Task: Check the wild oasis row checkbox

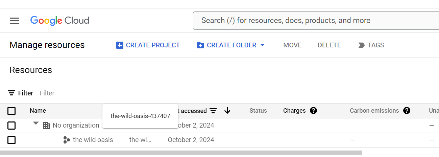Action: (x=11, y=140)
